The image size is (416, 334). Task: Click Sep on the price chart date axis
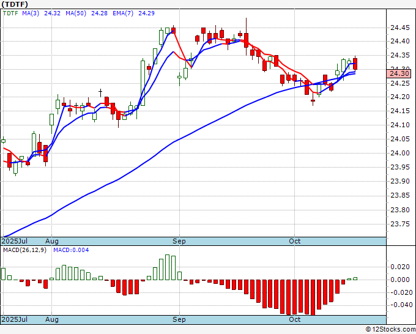179,241
